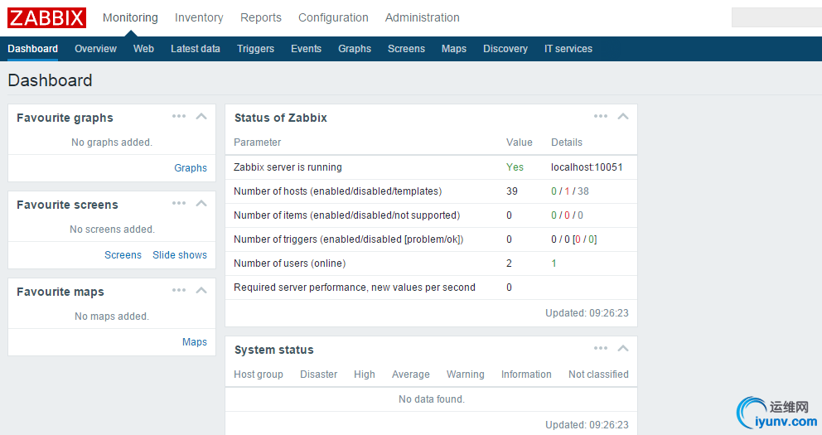Click the 'localhost:10051' detail
Screen dimensions: 822x435
(587, 167)
